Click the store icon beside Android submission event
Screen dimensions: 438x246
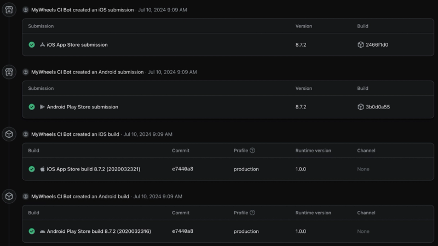click(9, 72)
